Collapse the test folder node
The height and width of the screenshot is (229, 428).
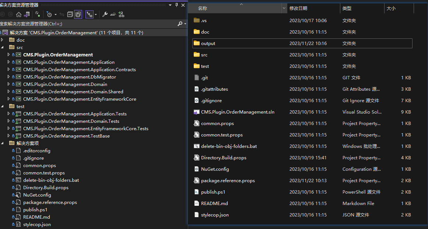click(x=2, y=106)
